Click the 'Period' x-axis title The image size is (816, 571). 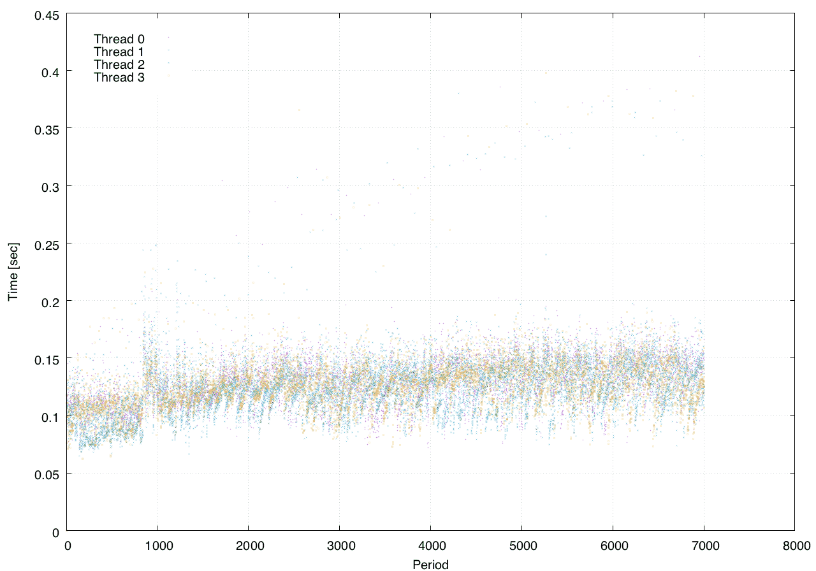tap(430, 564)
